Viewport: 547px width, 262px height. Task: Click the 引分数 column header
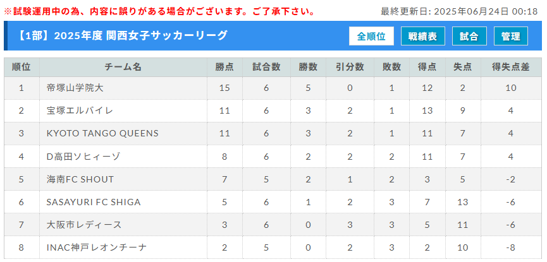click(x=350, y=68)
